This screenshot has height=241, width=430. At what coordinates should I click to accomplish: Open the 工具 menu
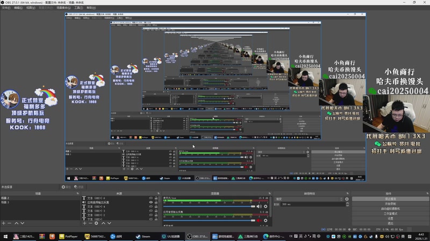click(x=78, y=7)
